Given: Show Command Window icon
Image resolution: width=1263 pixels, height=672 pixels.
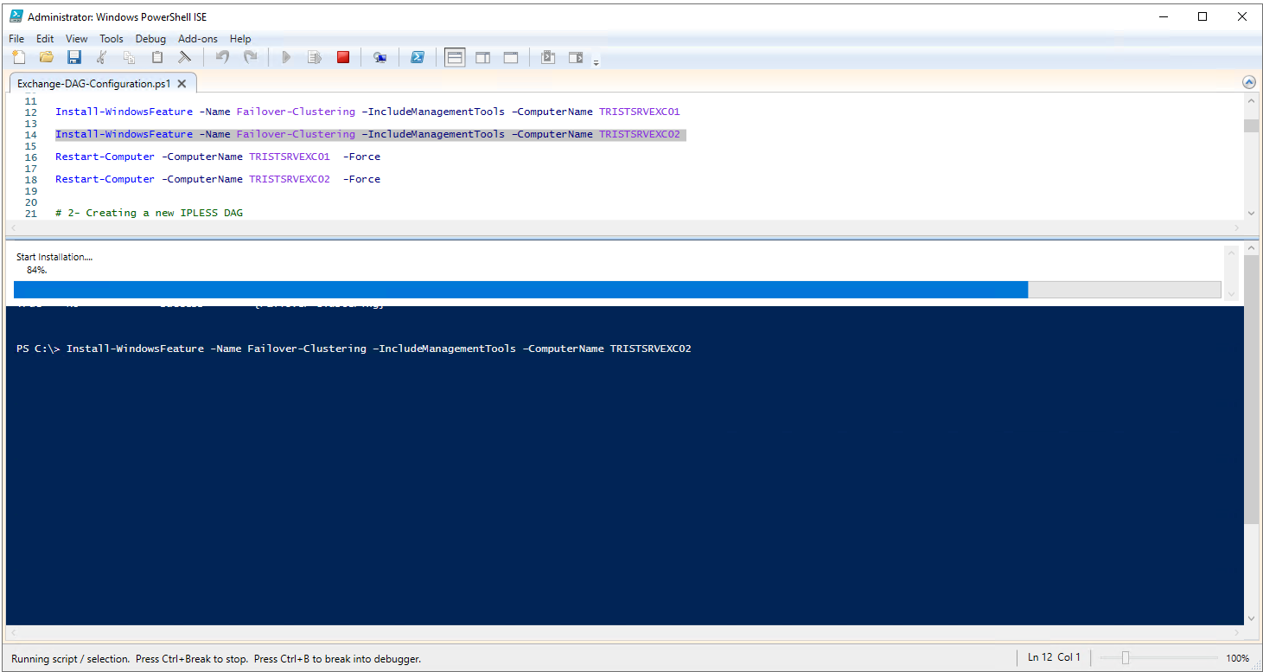Looking at the screenshot, I should [547, 57].
